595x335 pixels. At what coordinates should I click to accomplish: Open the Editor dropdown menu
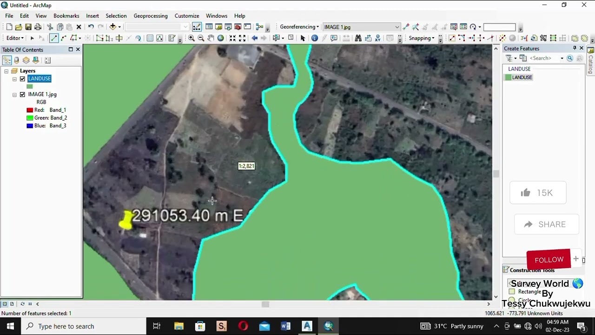click(x=15, y=38)
